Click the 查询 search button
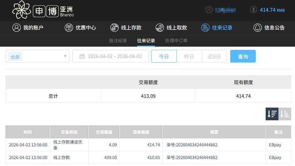The width and height of the screenshot is (295, 166). [x=243, y=56]
